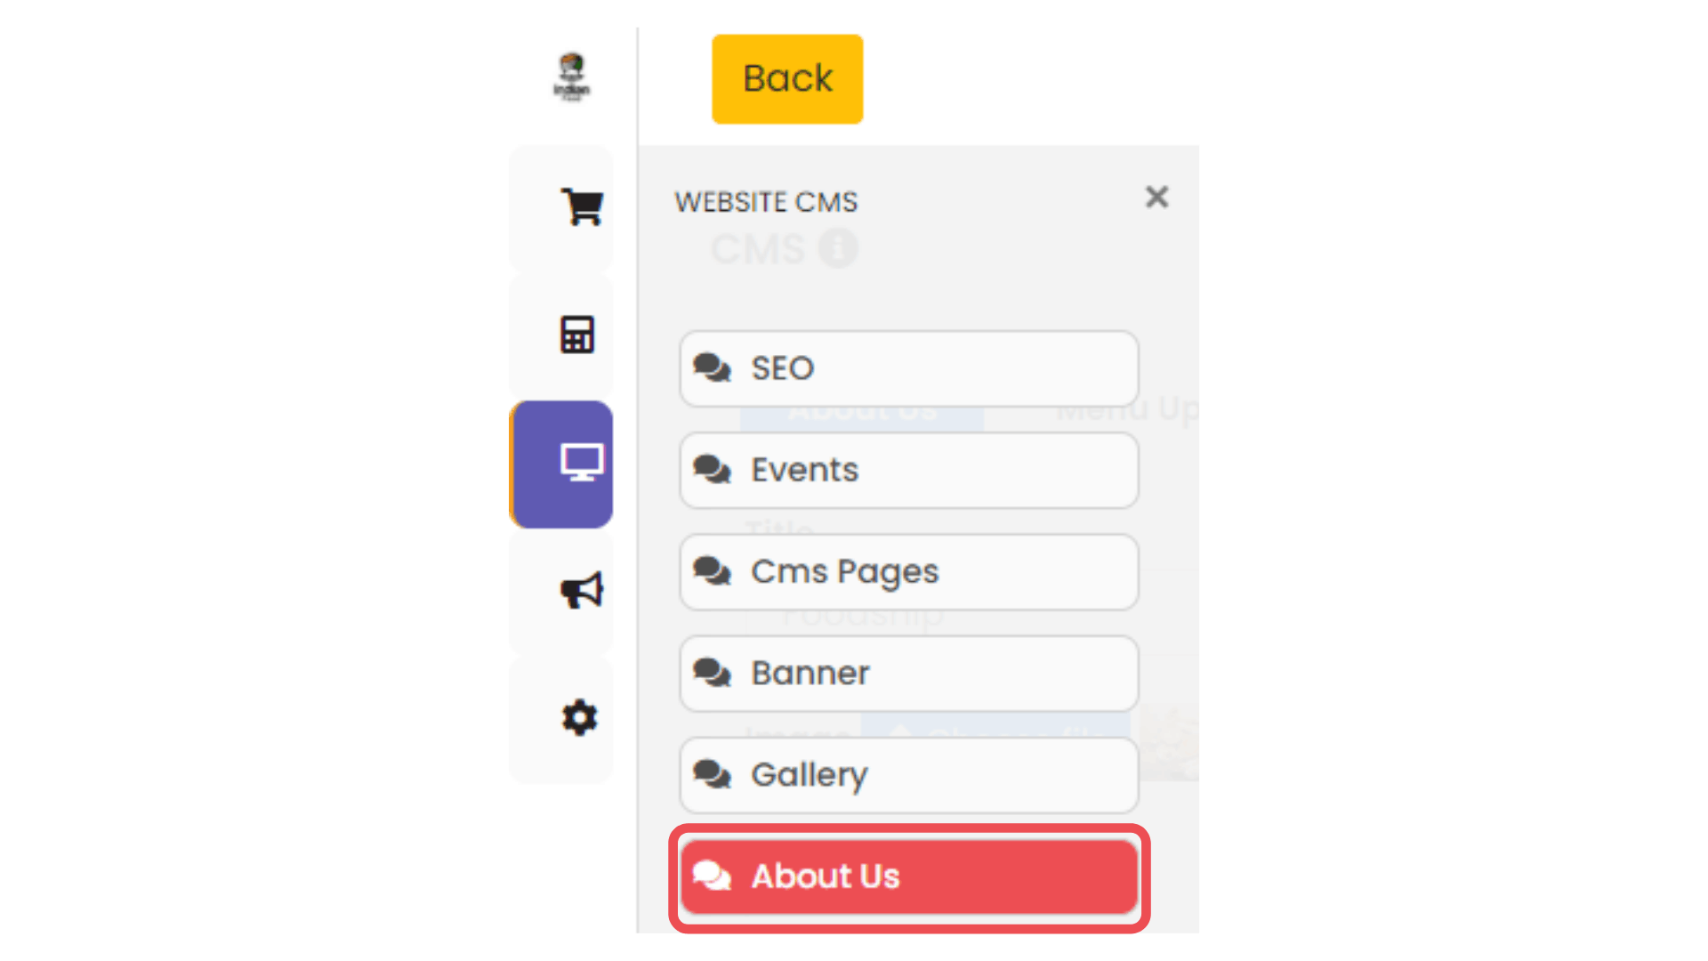Click the megaphone marketing icon
Screen dimensions: 1708x961
pos(582,590)
